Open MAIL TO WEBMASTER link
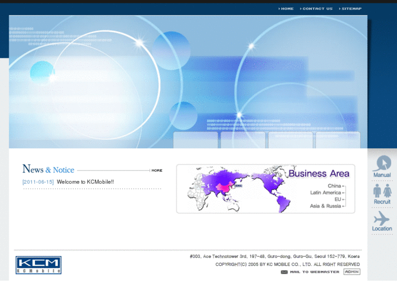Image resolution: width=397 pixels, height=297 pixels. 315,272
